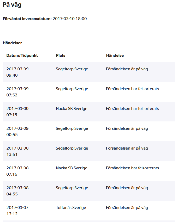Screen dimensions: 177x222
Task: Click the 'Förväntat leveransdatum' label
Action: tap(27, 19)
